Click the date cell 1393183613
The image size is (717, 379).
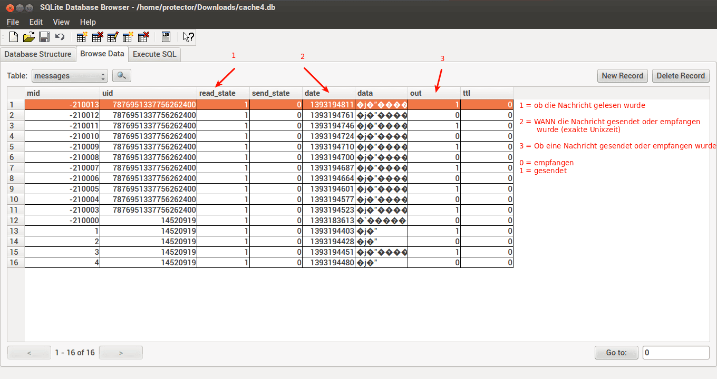[x=329, y=221]
